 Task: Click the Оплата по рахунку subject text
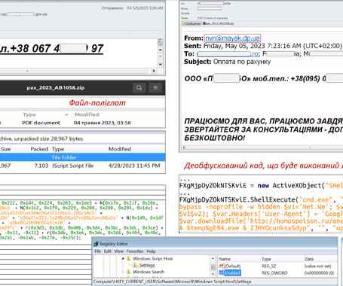242,62
